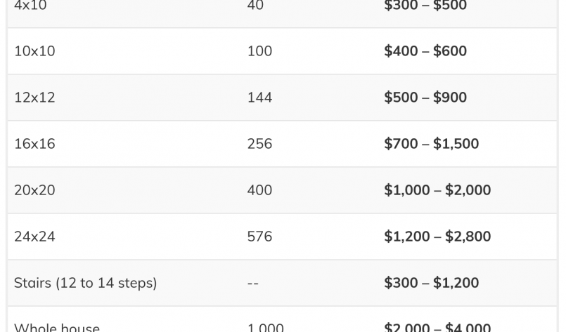Select the 400 square feet value
This screenshot has height=332, width=566.
point(259,190)
